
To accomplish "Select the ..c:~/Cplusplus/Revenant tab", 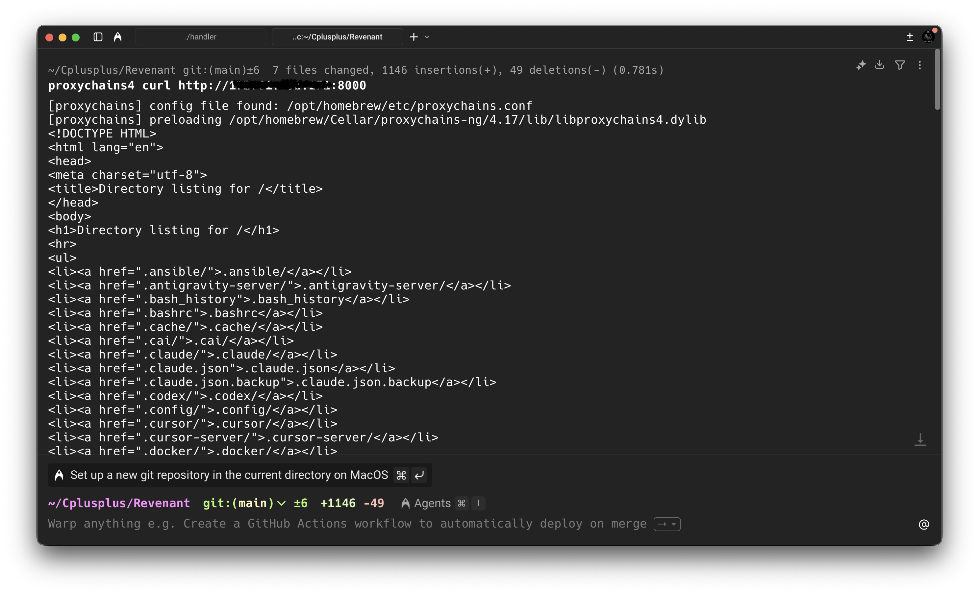I will point(337,37).
